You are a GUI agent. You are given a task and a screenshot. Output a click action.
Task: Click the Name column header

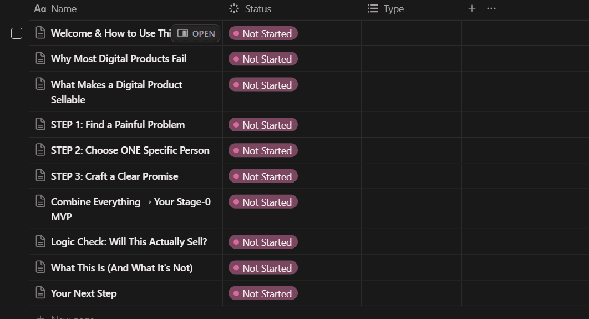point(63,9)
